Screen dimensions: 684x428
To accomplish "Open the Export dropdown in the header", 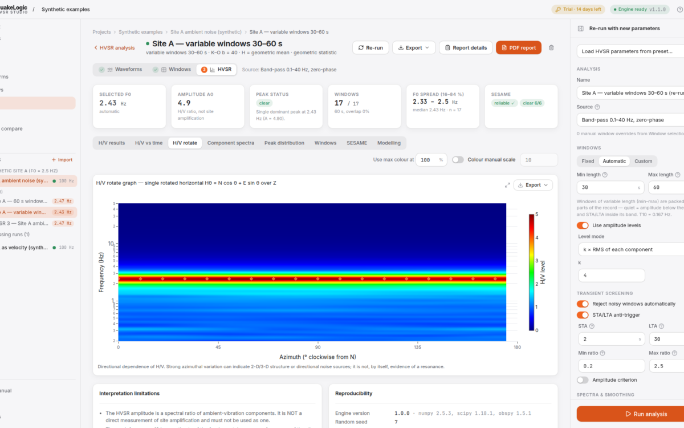I will pos(414,48).
